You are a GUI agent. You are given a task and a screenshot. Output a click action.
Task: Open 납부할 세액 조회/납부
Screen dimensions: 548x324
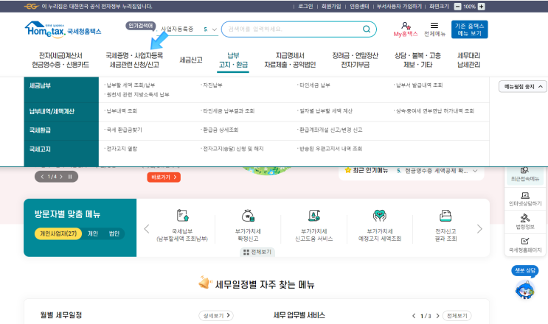pos(131,85)
